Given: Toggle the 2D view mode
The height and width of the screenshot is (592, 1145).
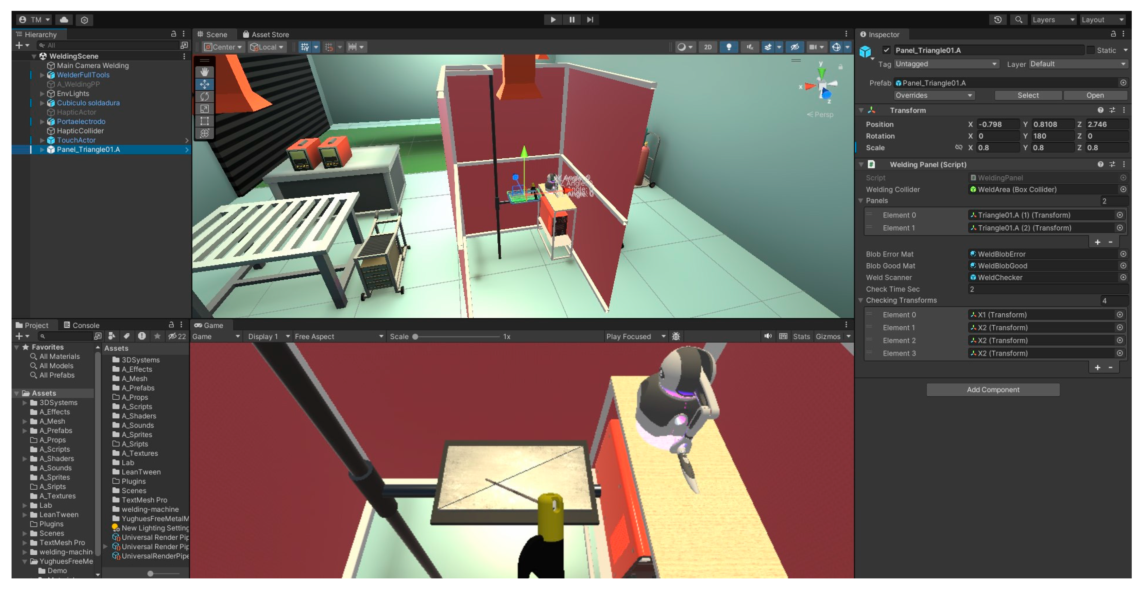Looking at the screenshot, I should coord(707,47).
